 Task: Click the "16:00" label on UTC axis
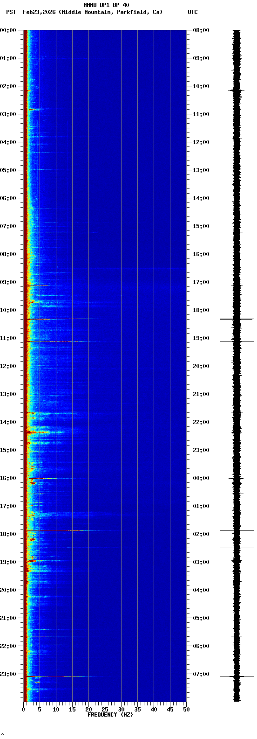pos(201,254)
